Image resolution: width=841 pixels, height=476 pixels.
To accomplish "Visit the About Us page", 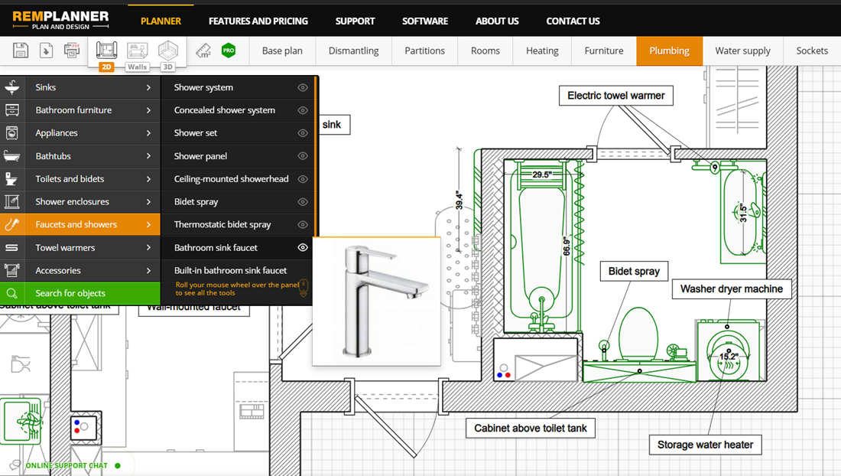I will click(497, 21).
